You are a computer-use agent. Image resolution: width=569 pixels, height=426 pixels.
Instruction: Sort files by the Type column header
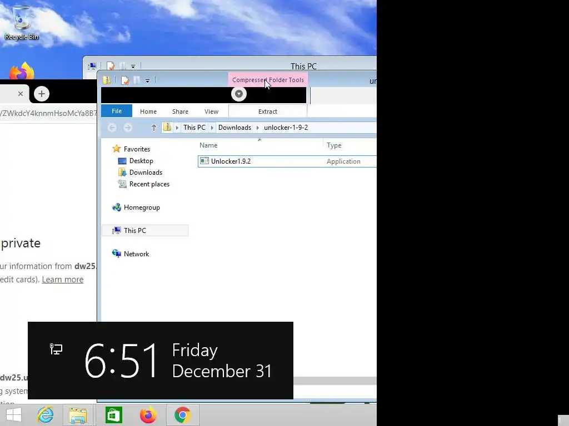pos(334,145)
